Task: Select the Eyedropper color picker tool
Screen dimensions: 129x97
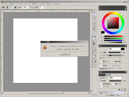Action: point(95,63)
